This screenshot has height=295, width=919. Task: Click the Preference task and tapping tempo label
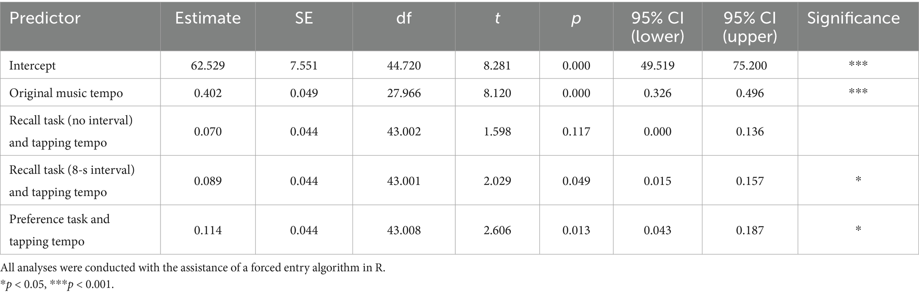pos(60,230)
